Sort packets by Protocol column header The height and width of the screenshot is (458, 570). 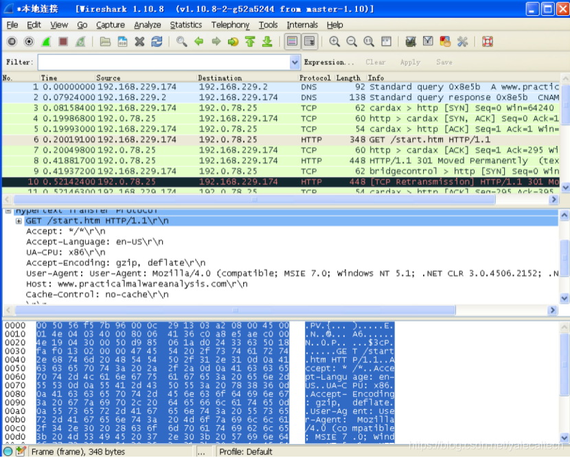tap(315, 77)
